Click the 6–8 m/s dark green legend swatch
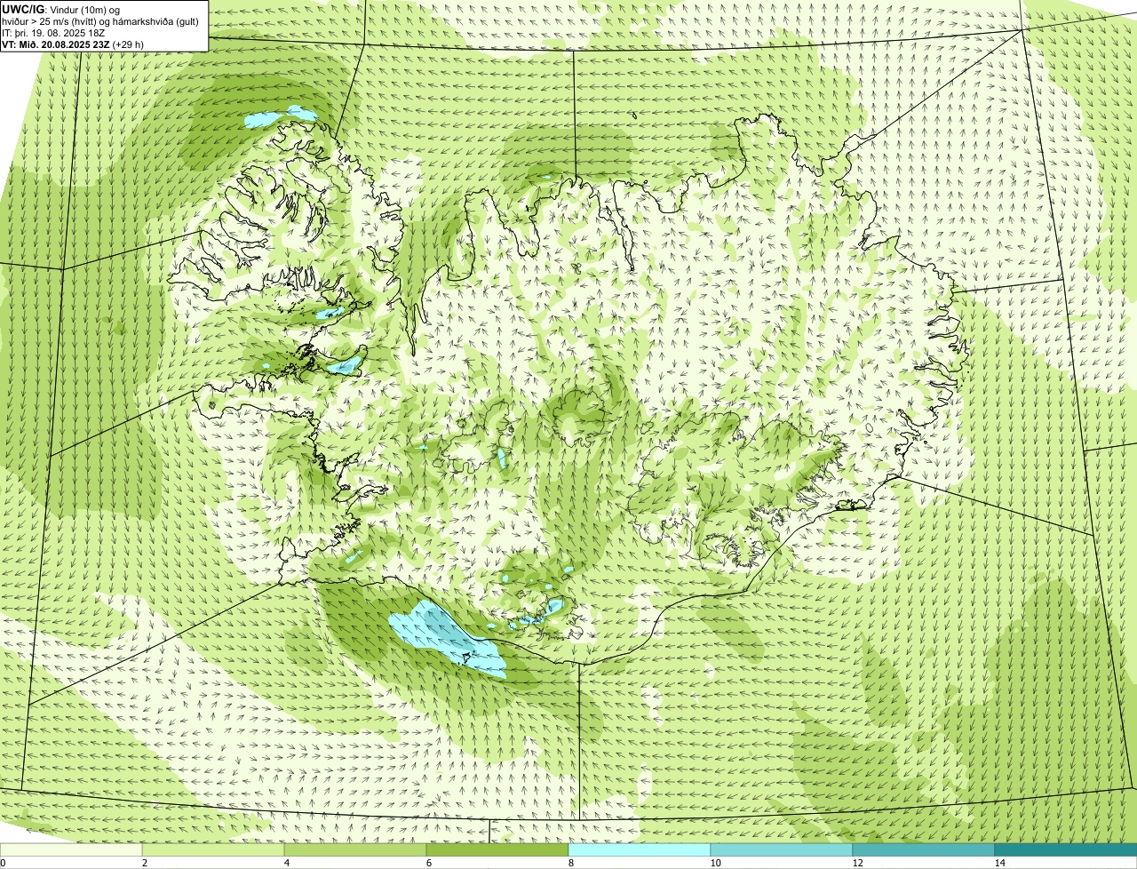 497,849
